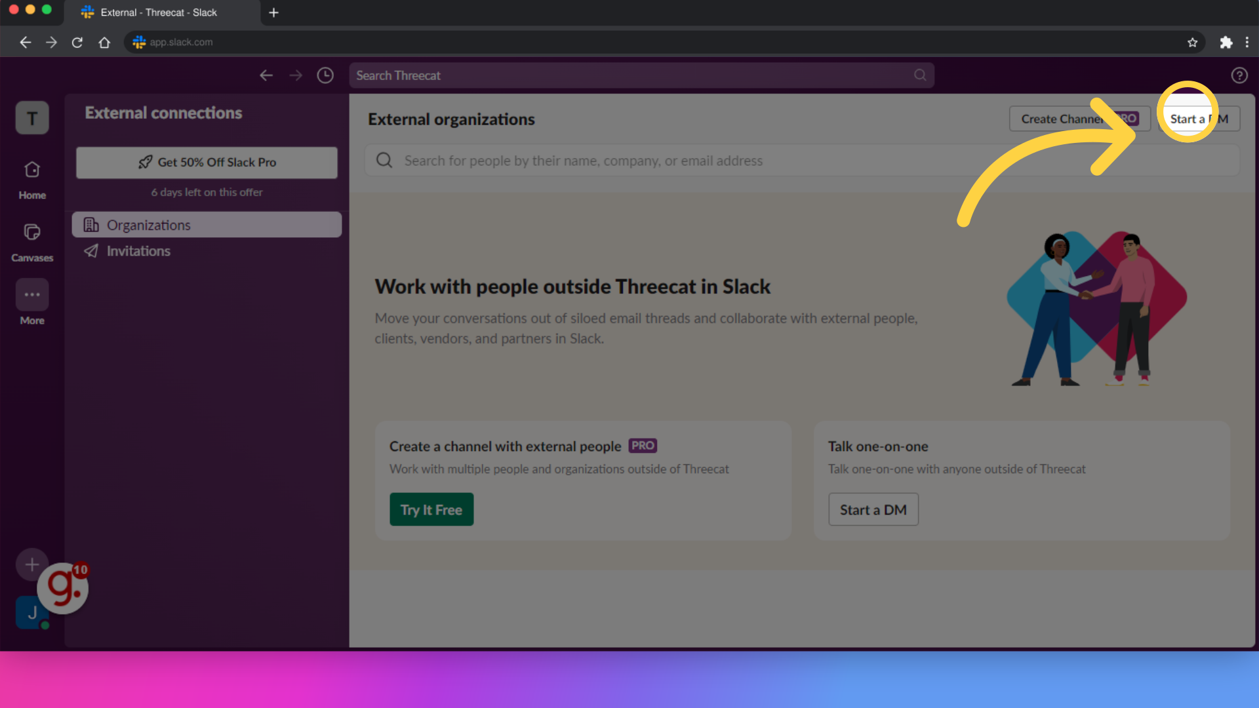Click the workspace avatar T icon

pyautogui.click(x=32, y=117)
